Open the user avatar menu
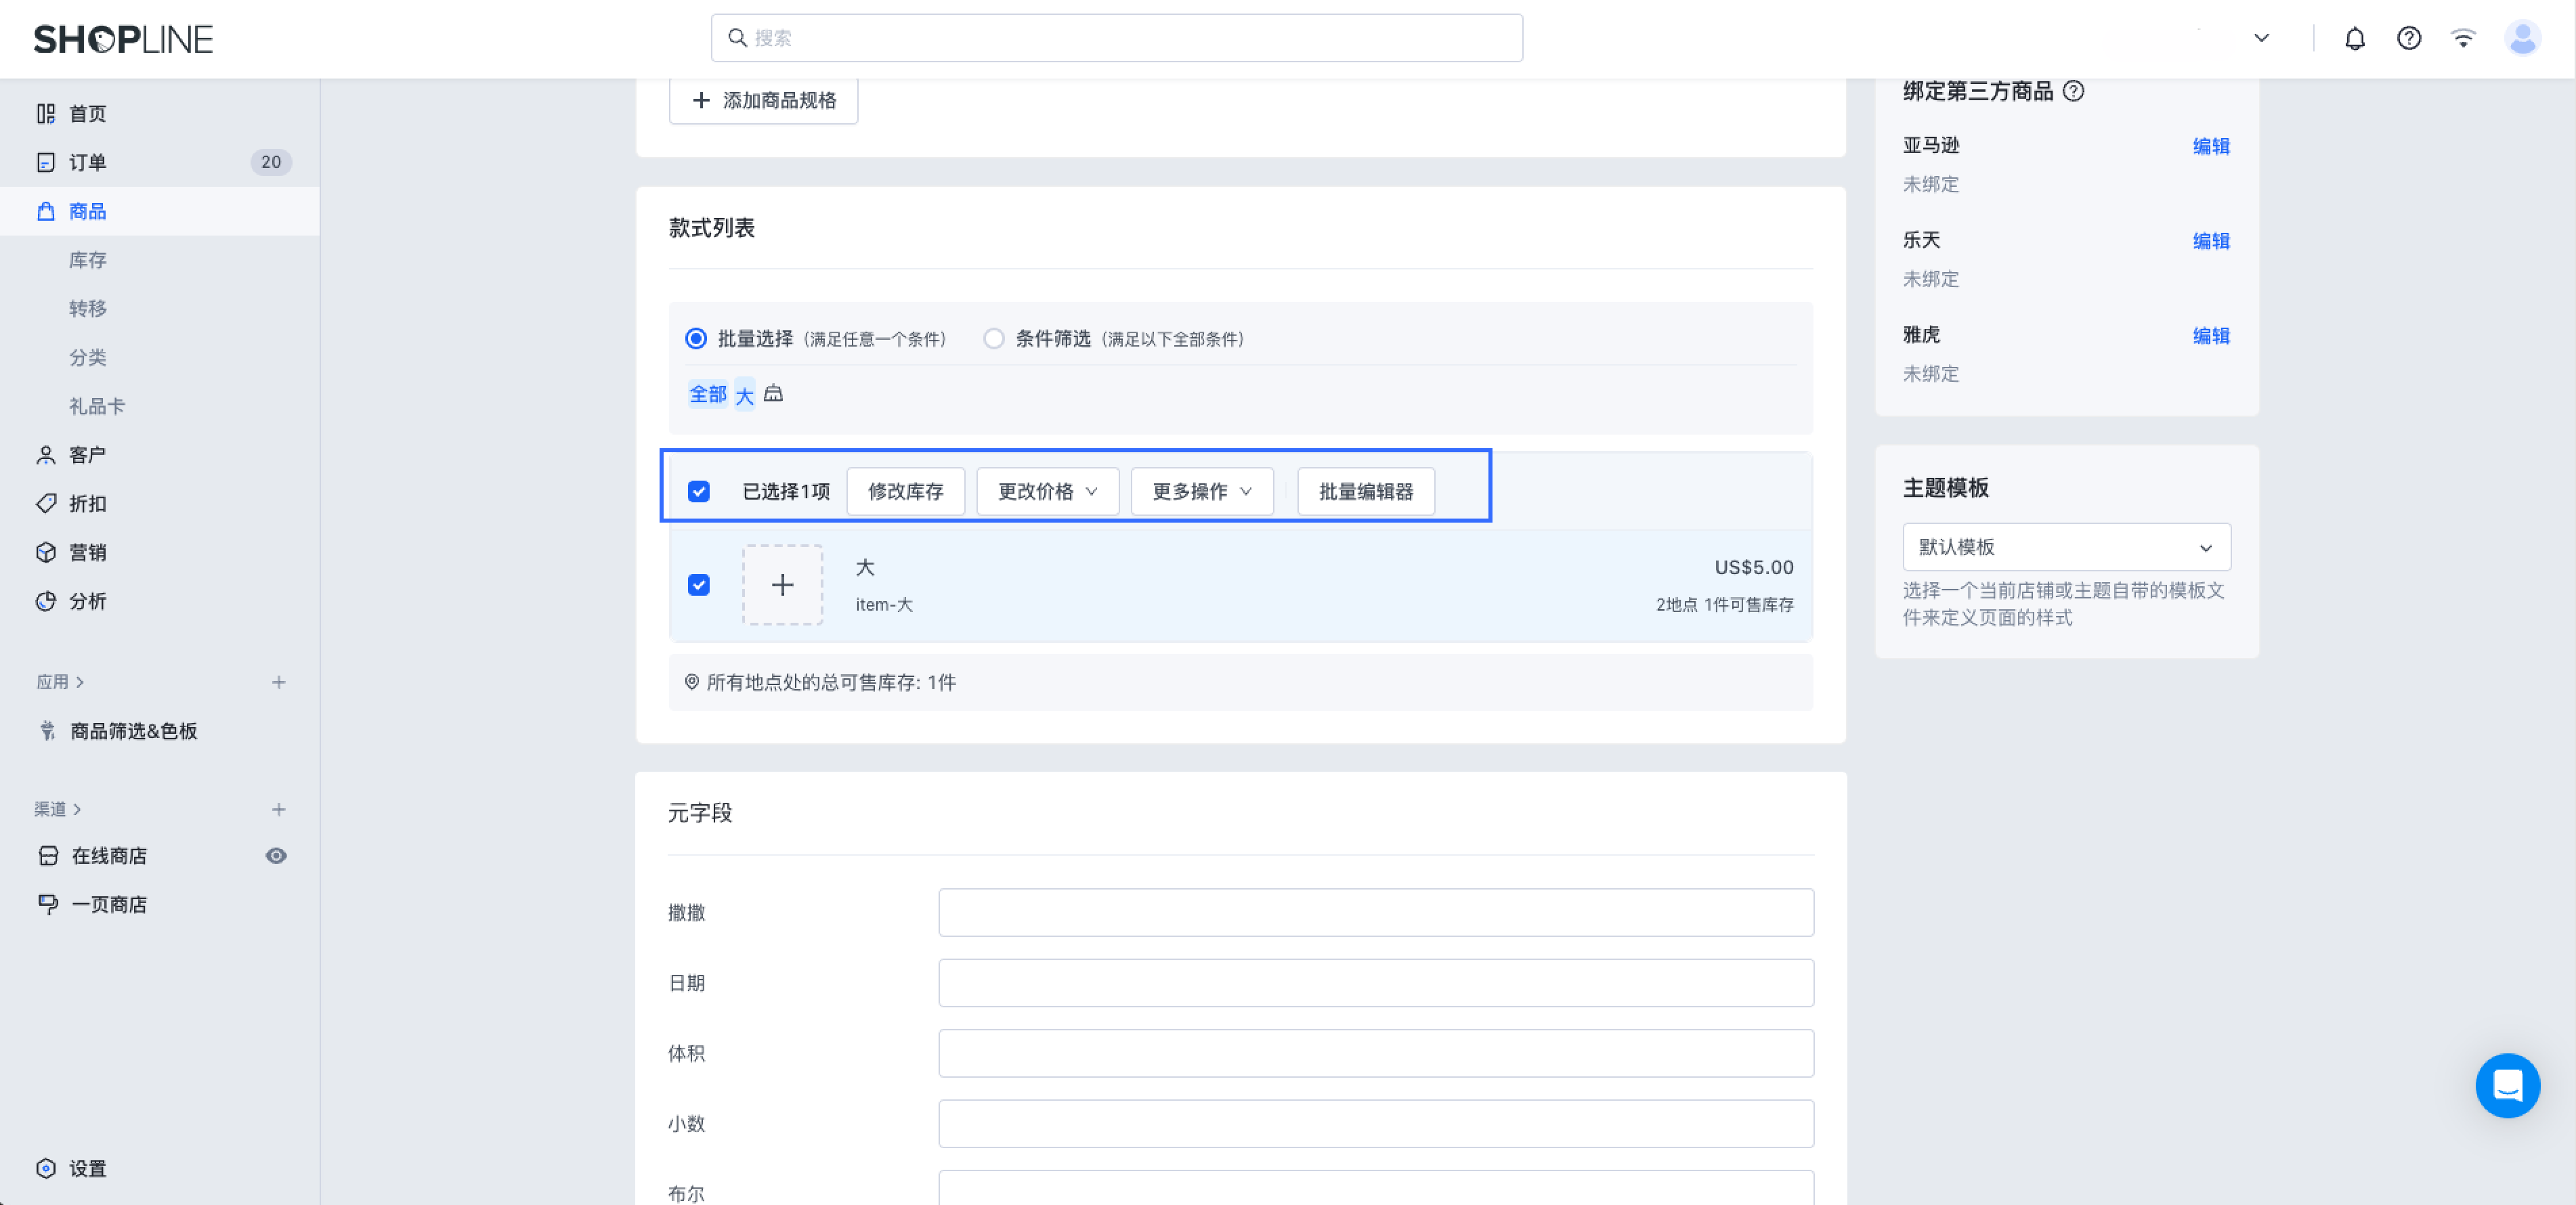2576x1205 pixels. [x=2522, y=39]
